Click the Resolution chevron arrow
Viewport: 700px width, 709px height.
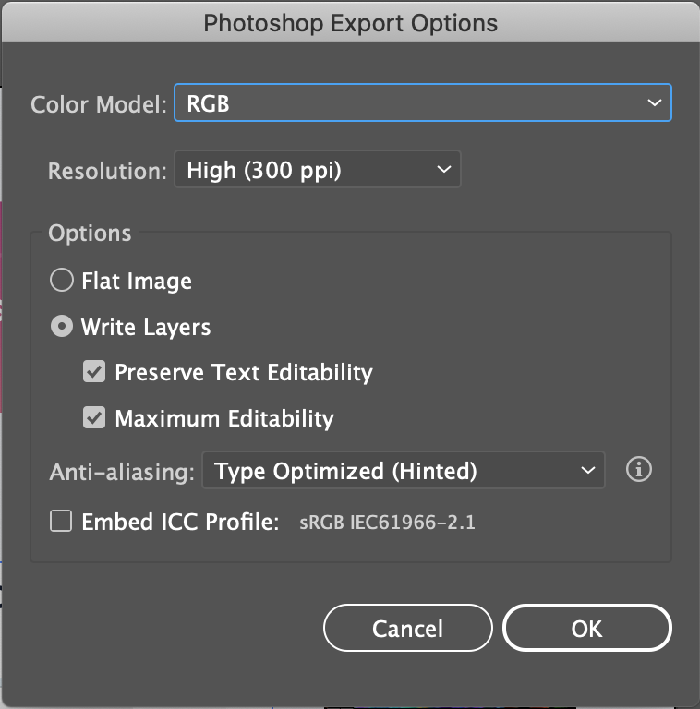click(443, 170)
